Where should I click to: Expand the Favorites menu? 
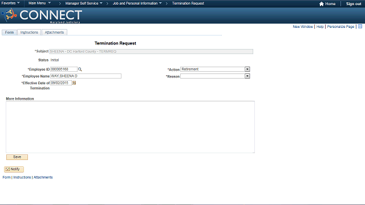pos(10,3)
